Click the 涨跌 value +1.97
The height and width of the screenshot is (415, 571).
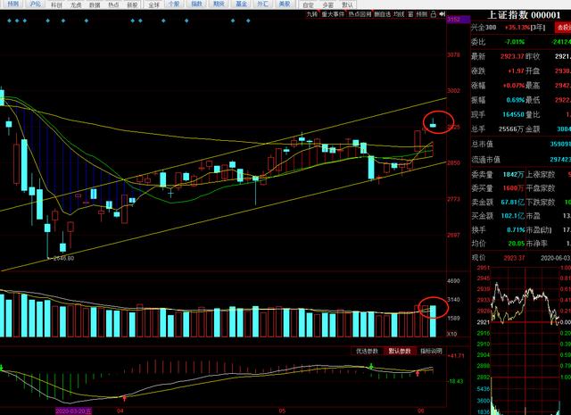516,71
